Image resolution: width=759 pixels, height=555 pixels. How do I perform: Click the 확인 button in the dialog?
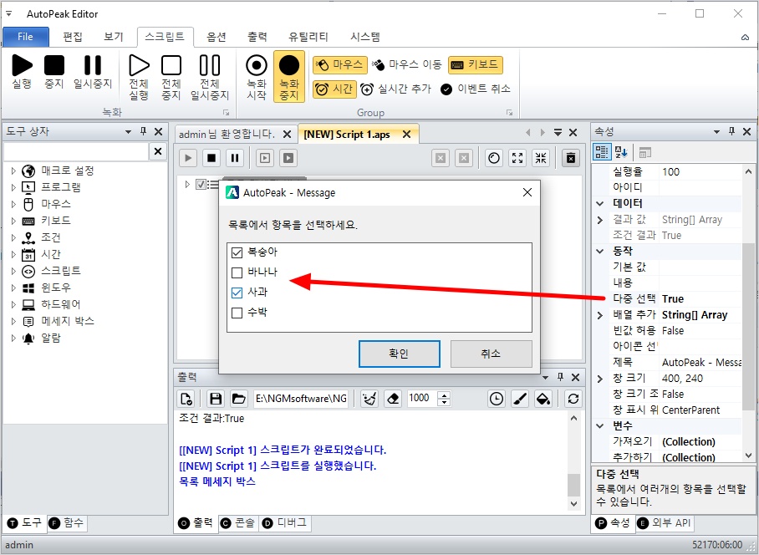(400, 354)
